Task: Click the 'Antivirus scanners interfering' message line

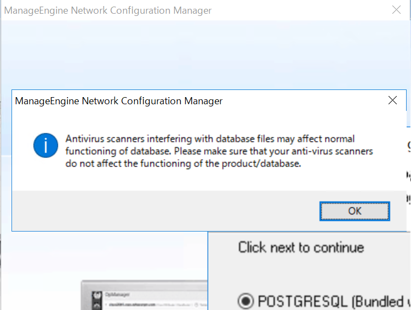Action: (210, 138)
